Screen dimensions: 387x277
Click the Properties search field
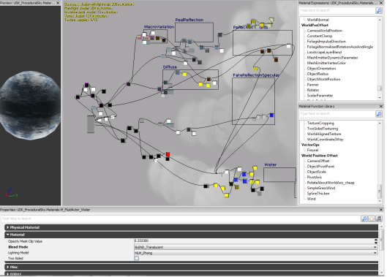coord(181,219)
